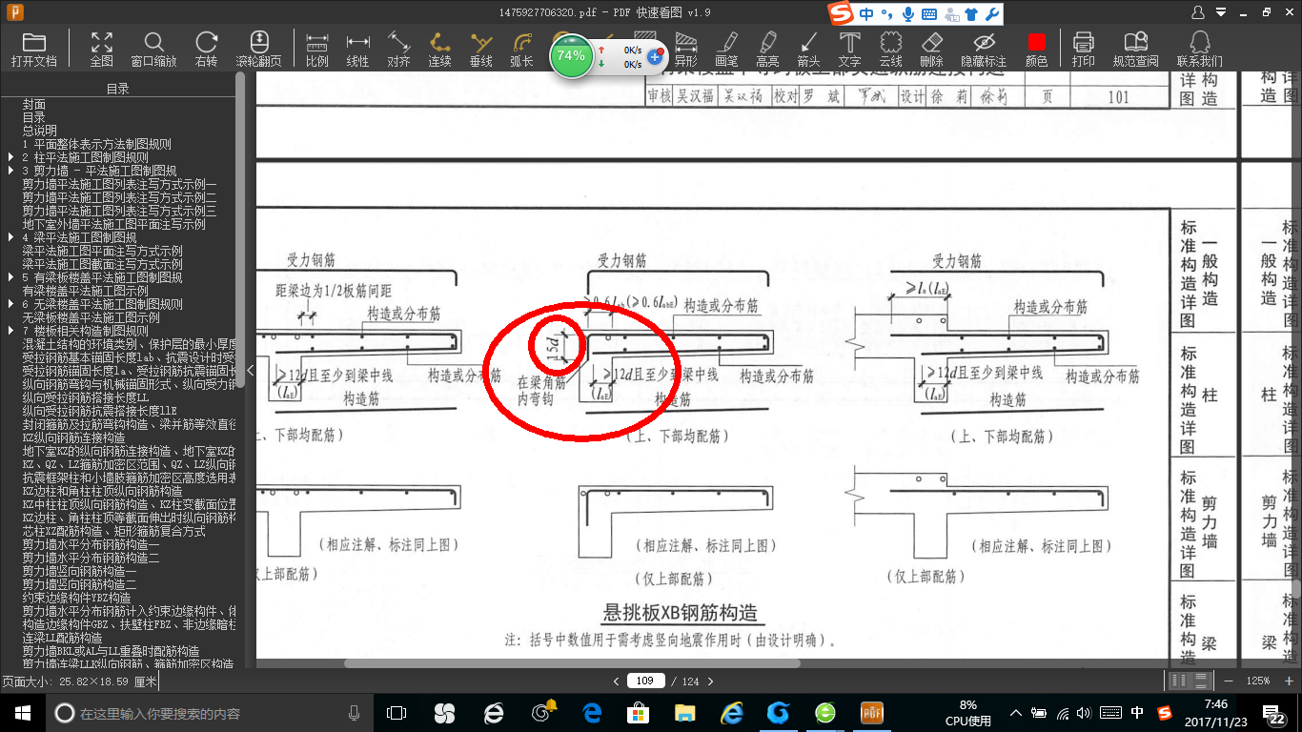Screen dimensions: 1302x732
Task: Select the 全图 full view tool
Action: pos(102,50)
